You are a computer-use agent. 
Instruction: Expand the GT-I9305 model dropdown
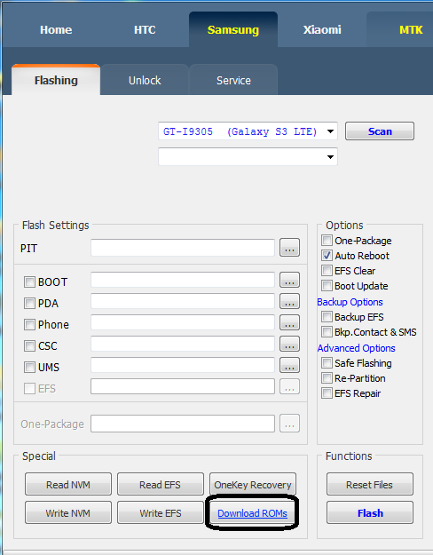click(x=248, y=131)
